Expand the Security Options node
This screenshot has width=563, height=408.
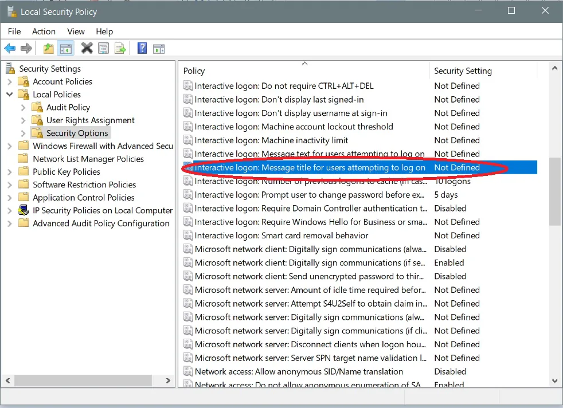click(24, 134)
